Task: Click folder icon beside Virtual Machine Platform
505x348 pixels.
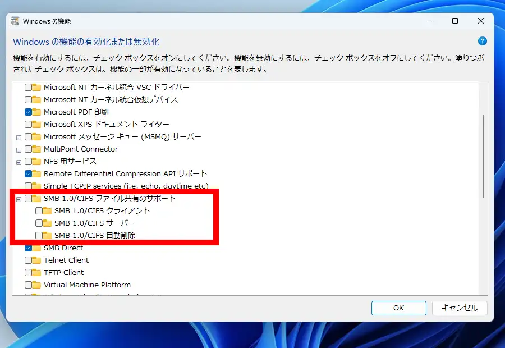Action: (x=36, y=285)
